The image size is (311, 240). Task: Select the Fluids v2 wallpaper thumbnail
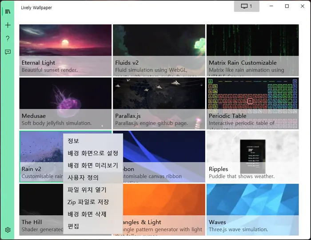(x=159, y=50)
